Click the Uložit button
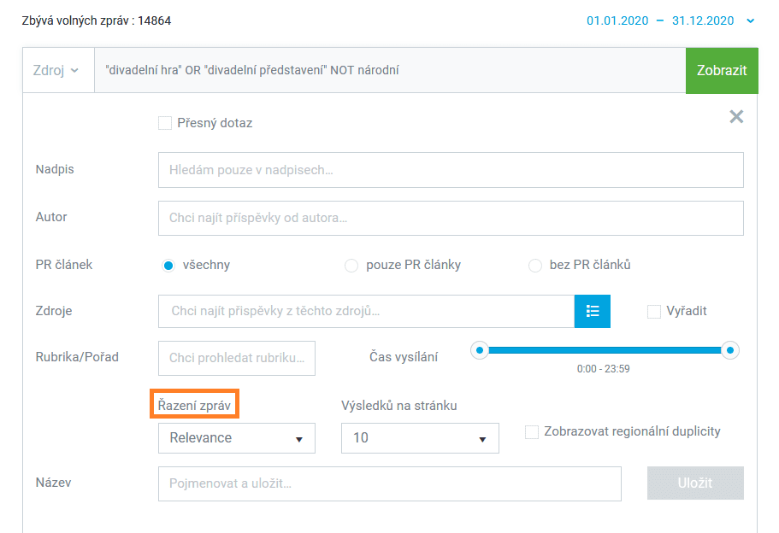The width and height of the screenshot is (779, 533). tap(695, 483)
